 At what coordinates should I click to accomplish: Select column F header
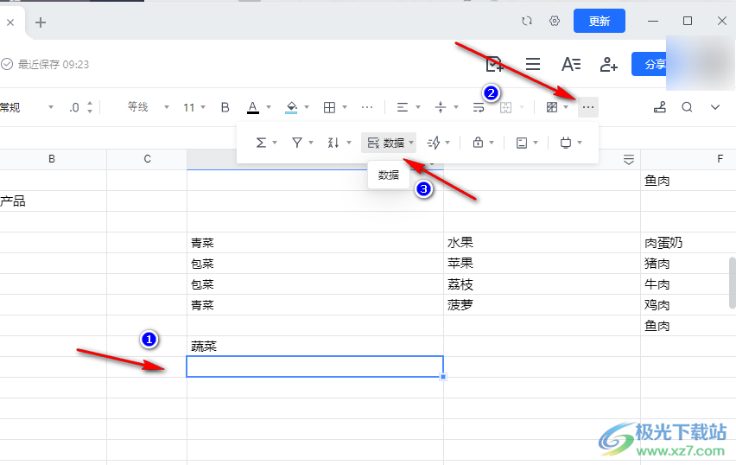tap(720, 159)
